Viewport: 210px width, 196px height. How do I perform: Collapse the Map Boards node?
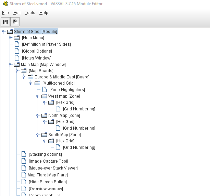pyautogui.click(x=17, y=71)
